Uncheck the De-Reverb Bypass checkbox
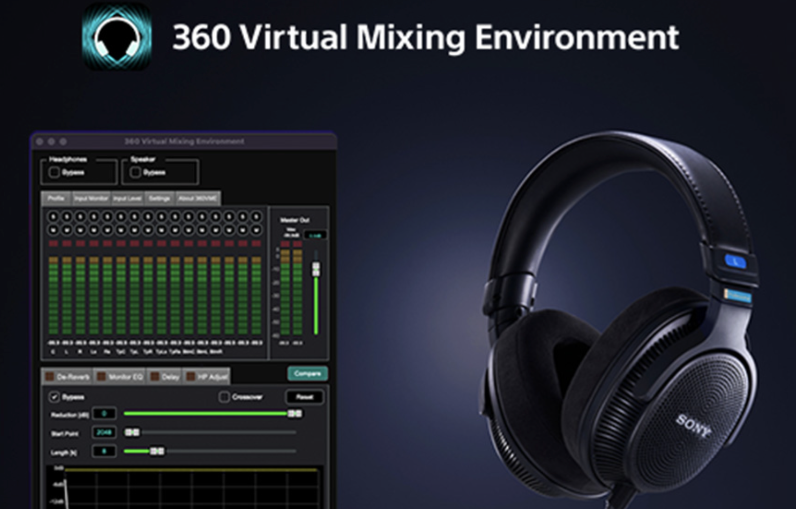796x509 pixels. pos(54,397)
